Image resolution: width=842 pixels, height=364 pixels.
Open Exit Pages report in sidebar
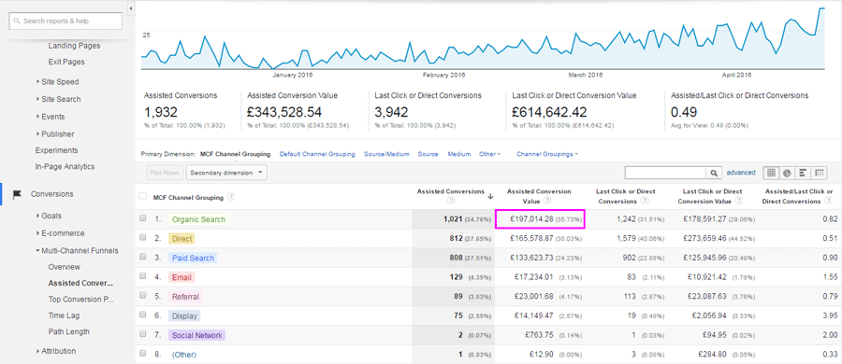(x=66, y=63)
